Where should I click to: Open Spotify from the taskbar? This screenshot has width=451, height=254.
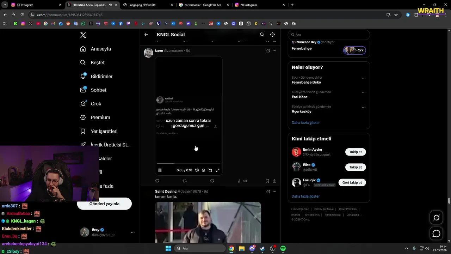283,248
